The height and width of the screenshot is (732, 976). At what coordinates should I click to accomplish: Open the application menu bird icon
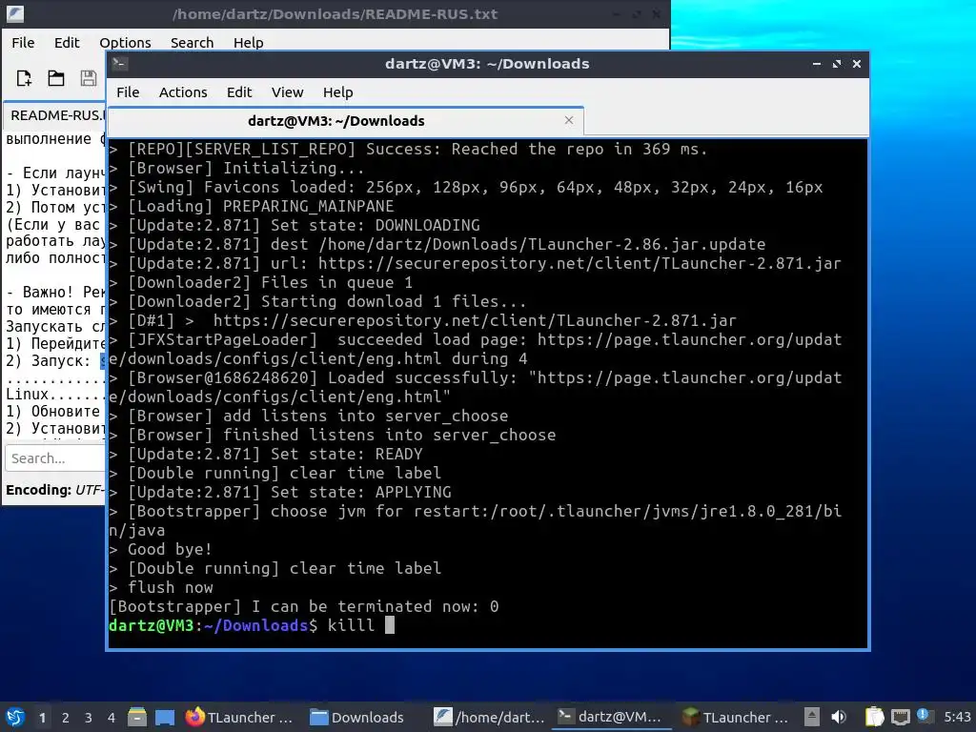pos(15,717)
